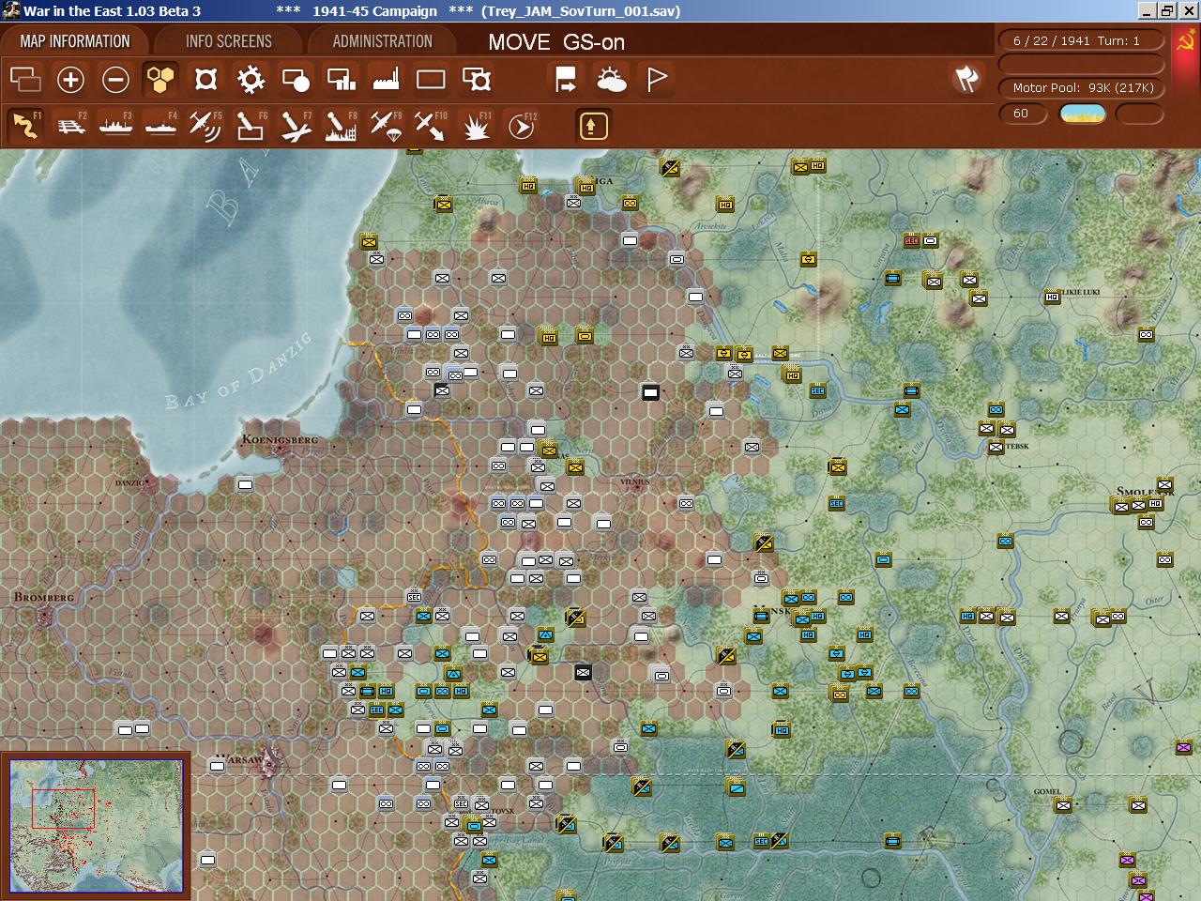Open the gear preferences icon
Image resolution: width=1201 pixels, height=901 pixels.
[251, 80]
